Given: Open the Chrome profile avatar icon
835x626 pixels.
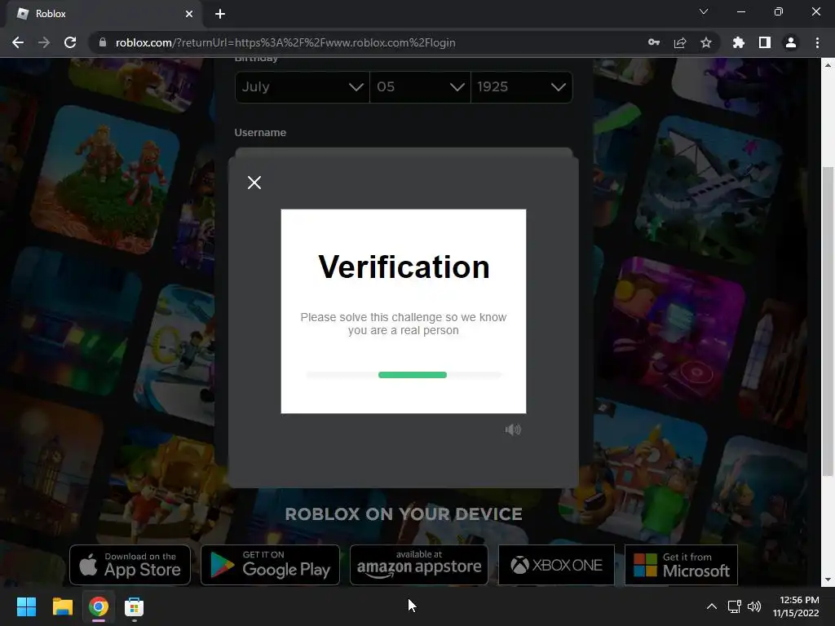Looking at the screenshot, I should (791, 42).
